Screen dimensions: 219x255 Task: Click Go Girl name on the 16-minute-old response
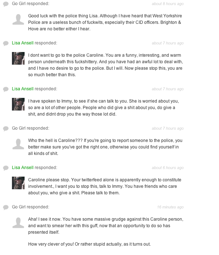click(20, 207)
